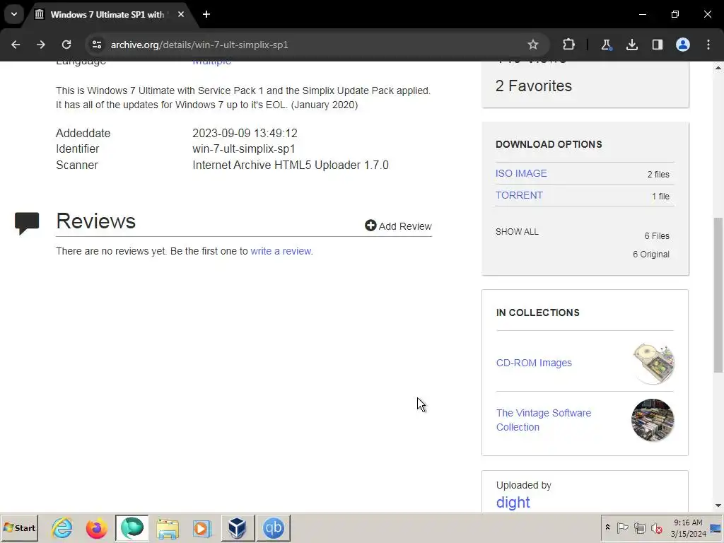Click the scrollbar down arrow
Screen dimensions: 724x543
pos(718,506)
